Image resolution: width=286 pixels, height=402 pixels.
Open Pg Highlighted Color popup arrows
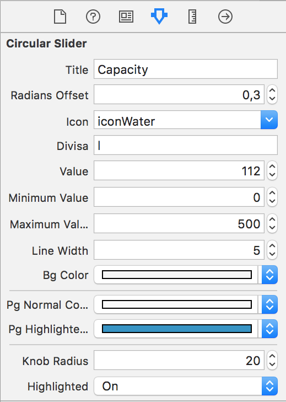click(x=269, y=329)
